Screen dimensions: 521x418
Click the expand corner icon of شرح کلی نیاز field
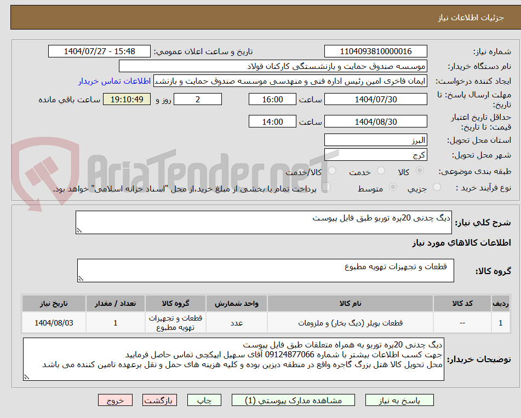[x=79, y=230]
